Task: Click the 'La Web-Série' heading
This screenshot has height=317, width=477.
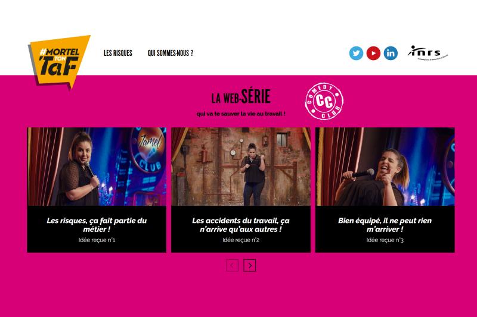Action: [241, 97]
